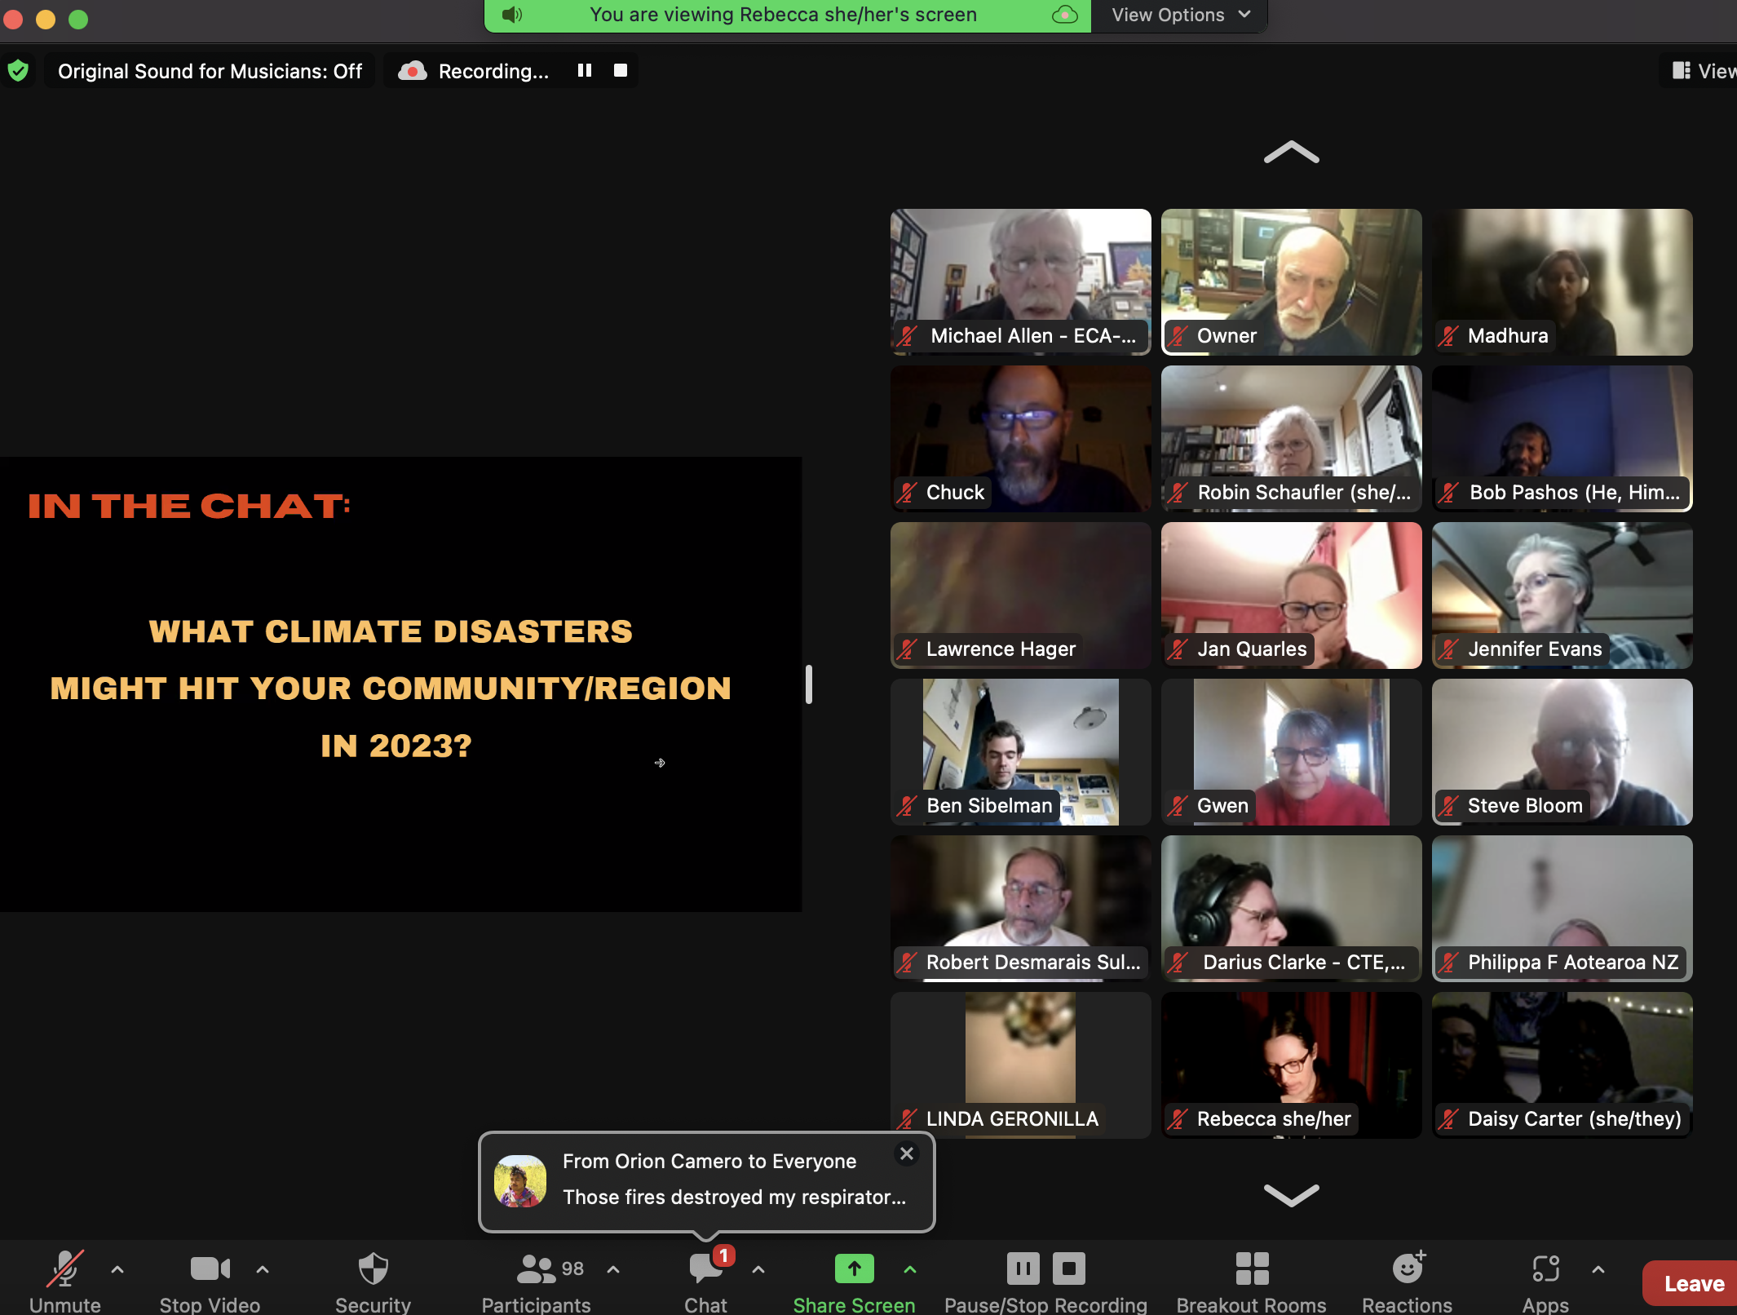Image resolution: width=1737 pixels, height=1315 pixels.
Task: Select the Owner video tile
Action: click(x=1292, y=281)
